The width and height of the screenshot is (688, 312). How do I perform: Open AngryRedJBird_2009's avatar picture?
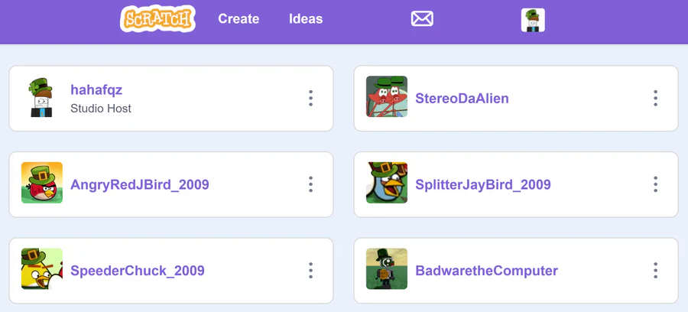point(42,184)
